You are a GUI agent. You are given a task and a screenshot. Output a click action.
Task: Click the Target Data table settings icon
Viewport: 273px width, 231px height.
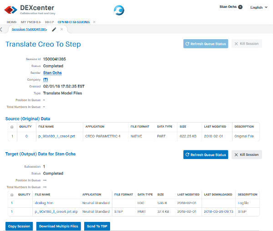click(x=12, y=195)
